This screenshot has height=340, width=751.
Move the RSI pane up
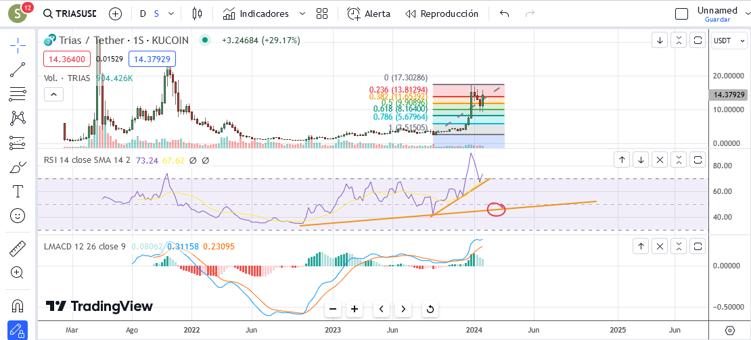[622, 160]
